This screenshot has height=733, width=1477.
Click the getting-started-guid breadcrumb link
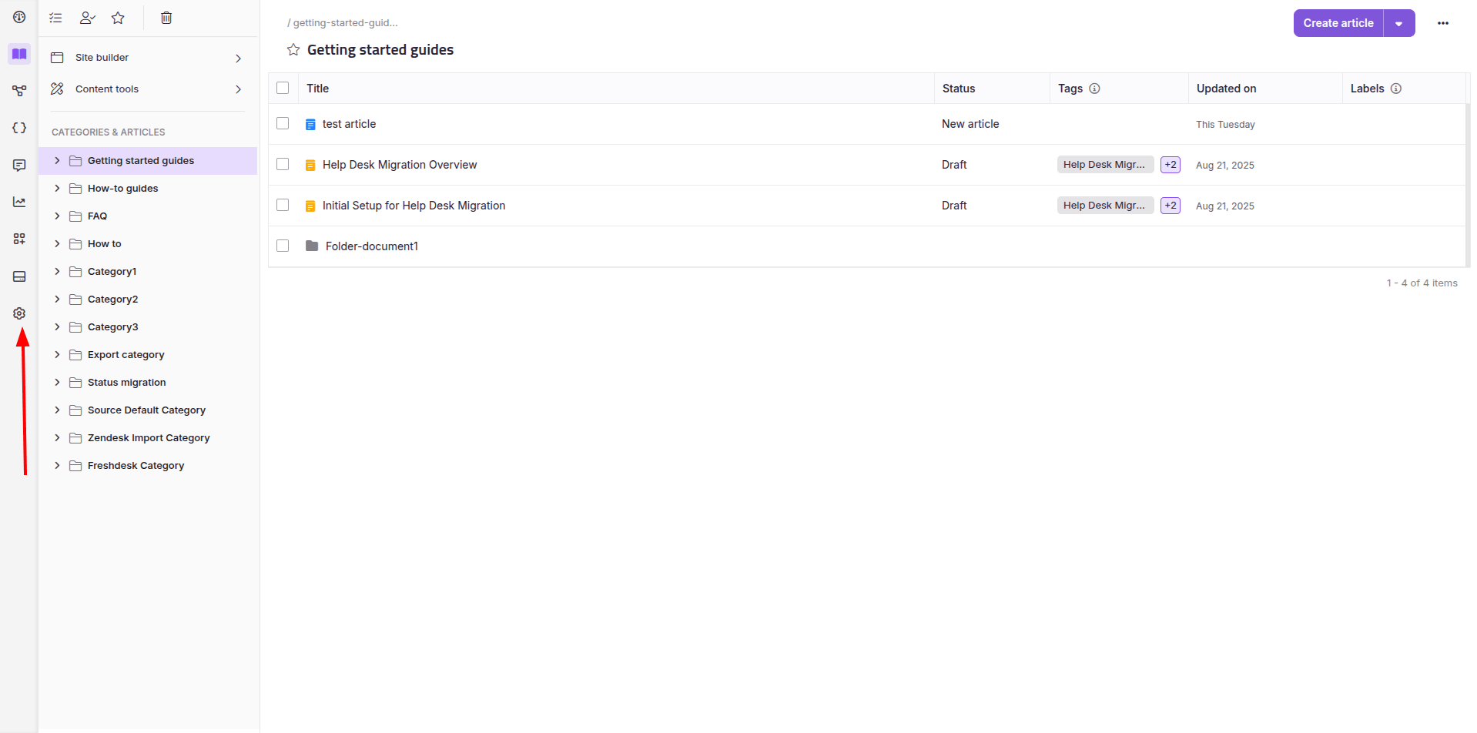345,23
